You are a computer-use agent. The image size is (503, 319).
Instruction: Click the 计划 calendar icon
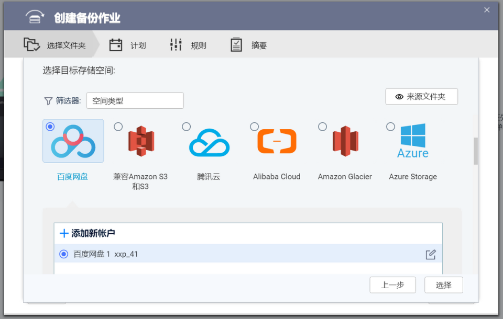point(115,45)
